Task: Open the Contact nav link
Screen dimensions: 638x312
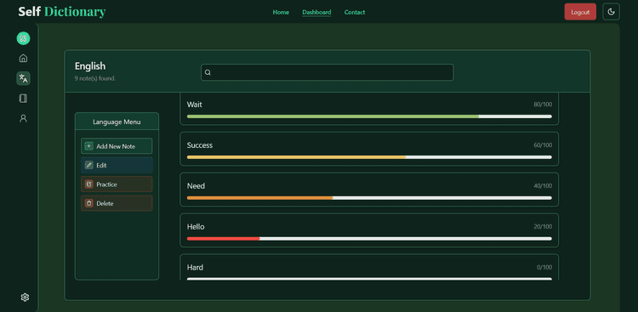Action: 355,12
